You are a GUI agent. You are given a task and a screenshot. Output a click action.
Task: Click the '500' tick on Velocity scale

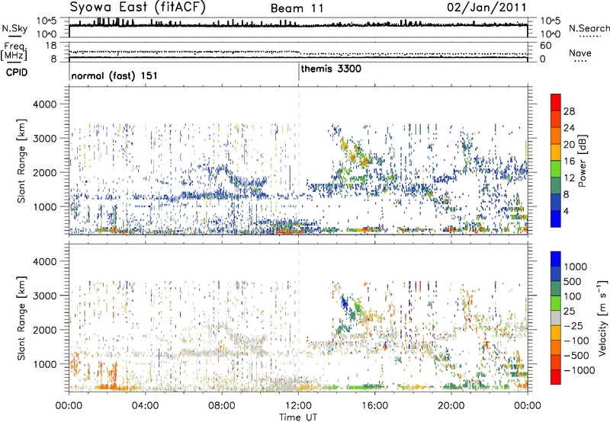(573, 281)
